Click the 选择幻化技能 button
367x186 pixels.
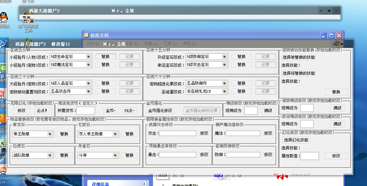pyautogui.click(x=296, y=140)
